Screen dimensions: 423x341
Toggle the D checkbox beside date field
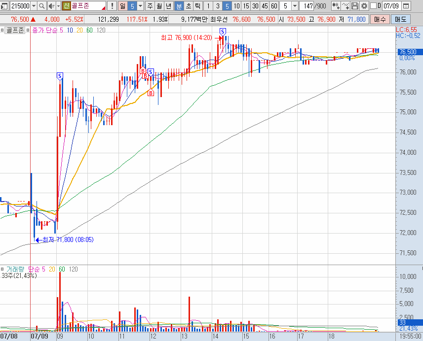(x=373, y=6)
